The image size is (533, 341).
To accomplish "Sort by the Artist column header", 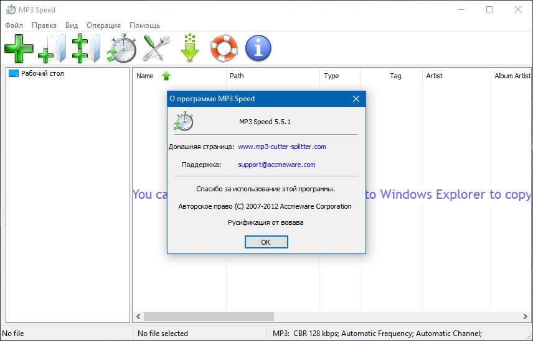I will (x=456, y=76).
